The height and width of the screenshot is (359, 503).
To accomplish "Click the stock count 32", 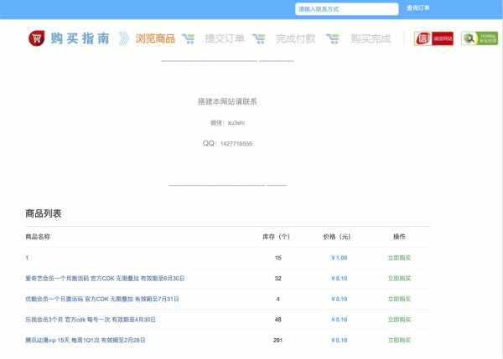I will 278,279.
